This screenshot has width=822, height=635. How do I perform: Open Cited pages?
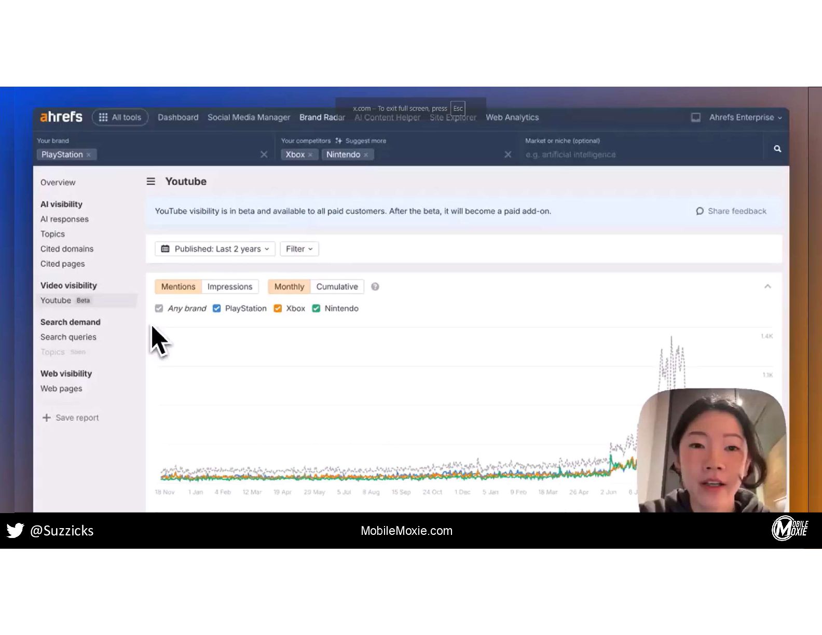tap(62, 264)
